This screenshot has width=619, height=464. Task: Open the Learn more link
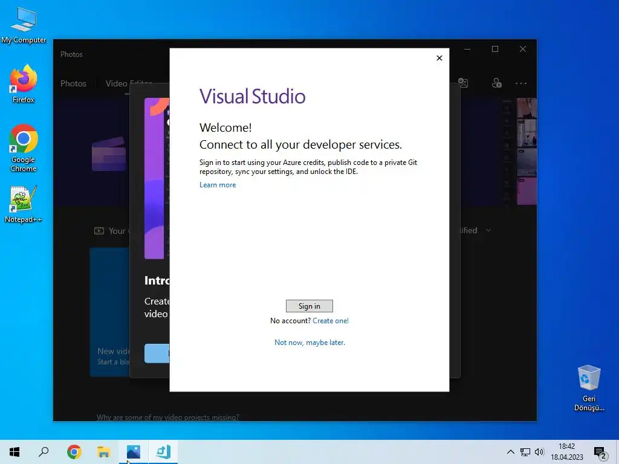coord(218,185)
